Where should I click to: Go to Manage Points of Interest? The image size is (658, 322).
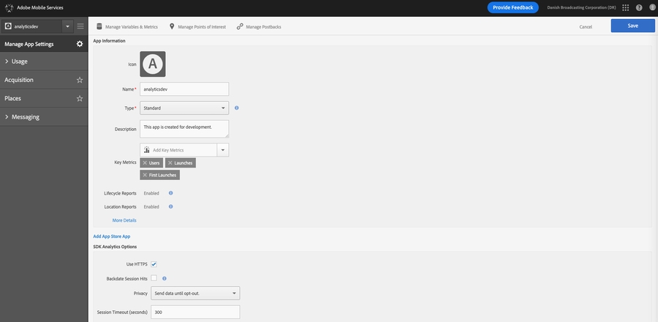(197, 26)
